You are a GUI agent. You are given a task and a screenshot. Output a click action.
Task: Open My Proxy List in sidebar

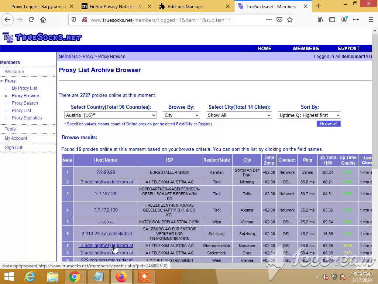pos(25,88)
